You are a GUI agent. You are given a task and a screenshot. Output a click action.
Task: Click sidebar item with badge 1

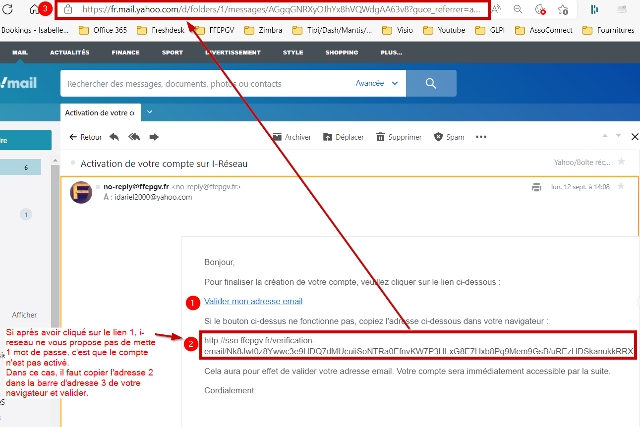[x=26, y=214]
